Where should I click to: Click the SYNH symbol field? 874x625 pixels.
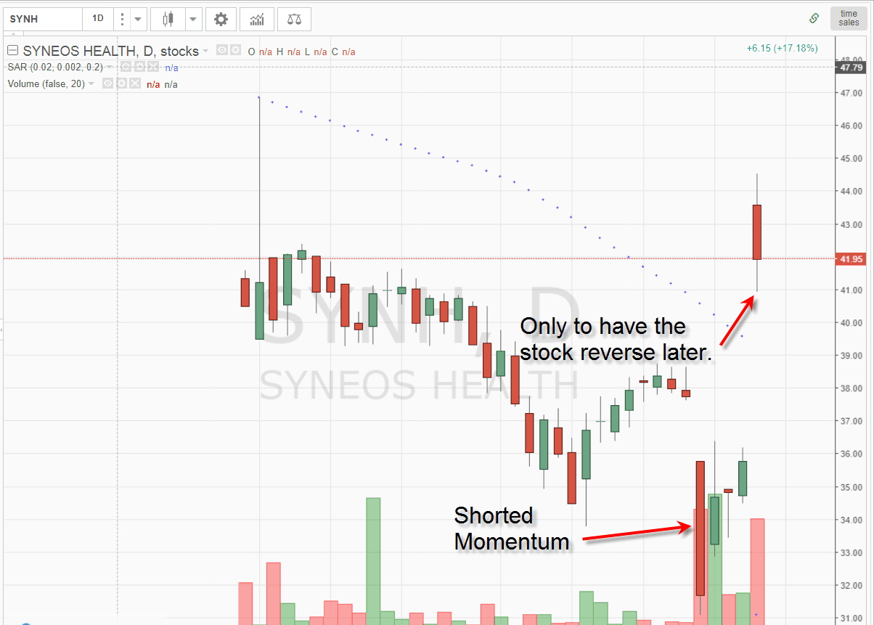click(x=41, y=18)
